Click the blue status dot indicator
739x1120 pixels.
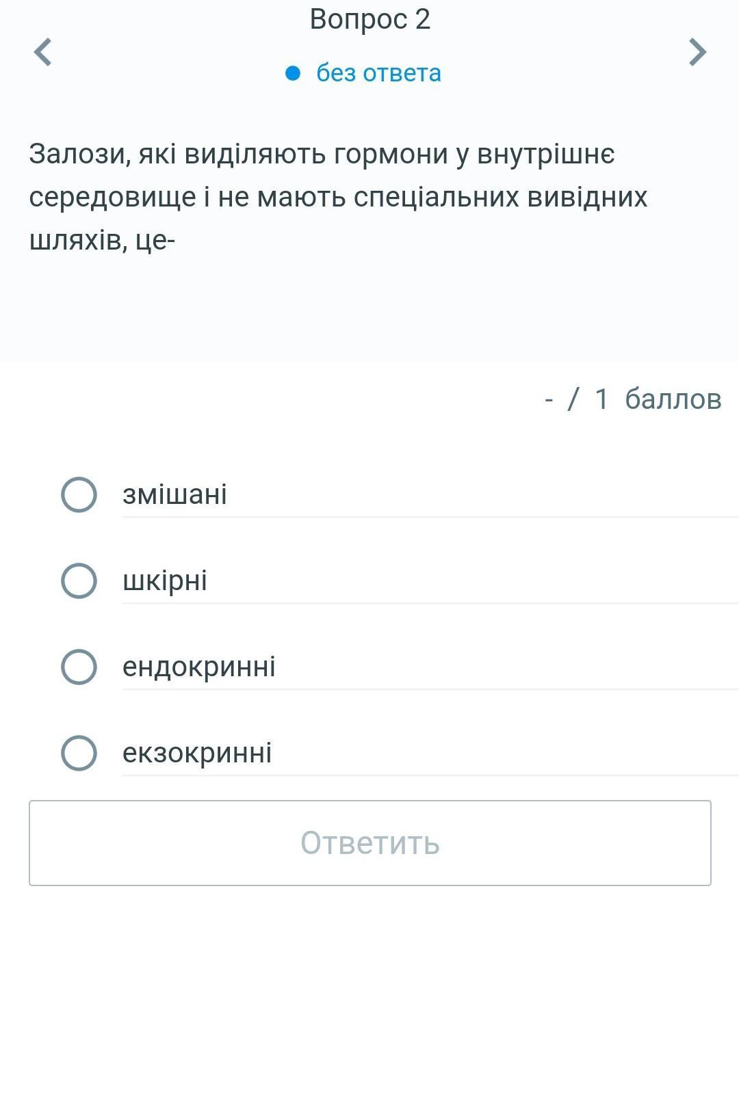[x=293, y=73]
